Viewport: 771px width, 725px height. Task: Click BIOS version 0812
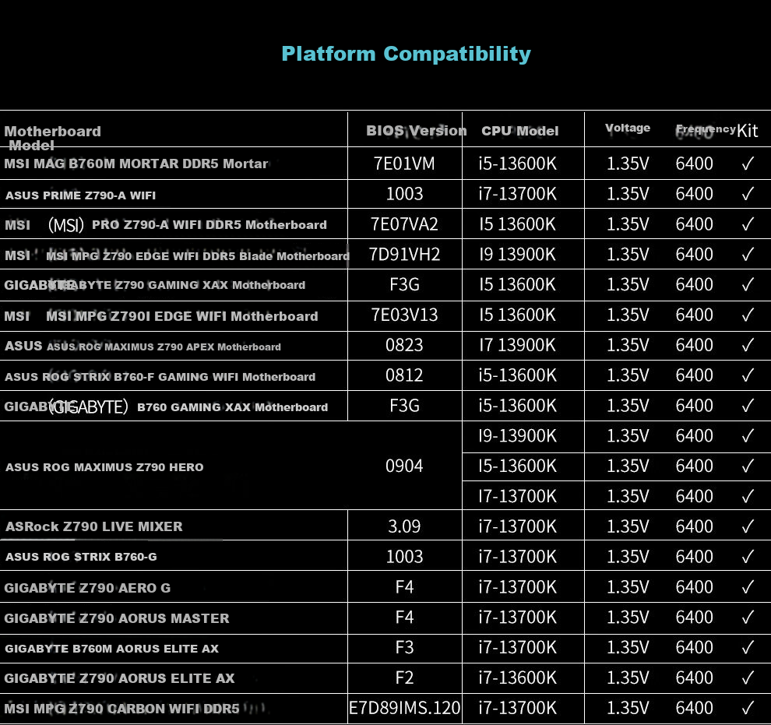point(404,375)
